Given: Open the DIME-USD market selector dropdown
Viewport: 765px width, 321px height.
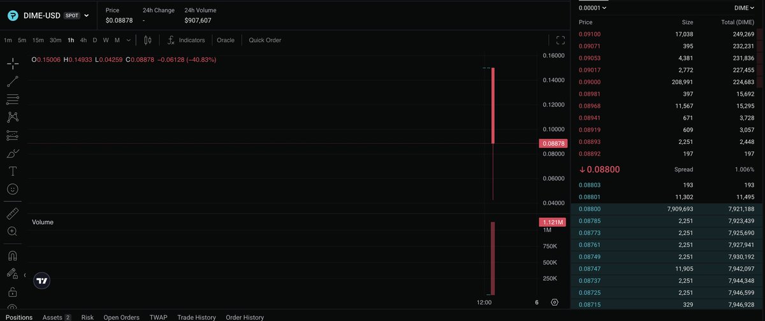Looking at the screenshot, I should (x=87, y=15).
